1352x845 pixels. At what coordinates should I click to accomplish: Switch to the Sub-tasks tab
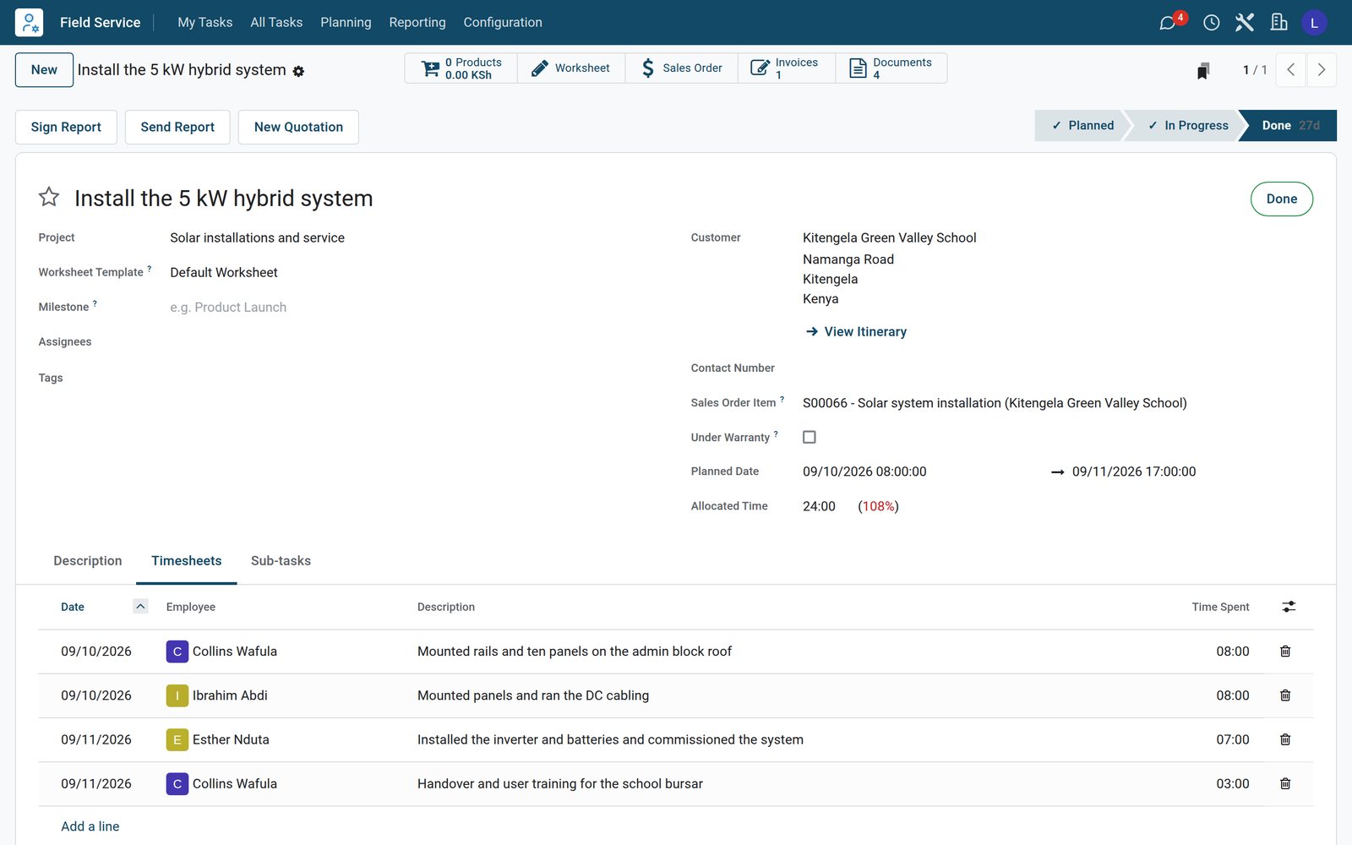[x=281, y=560]
